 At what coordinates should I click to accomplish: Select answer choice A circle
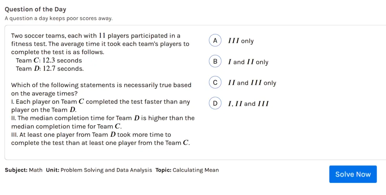click(x=215, y=41)
